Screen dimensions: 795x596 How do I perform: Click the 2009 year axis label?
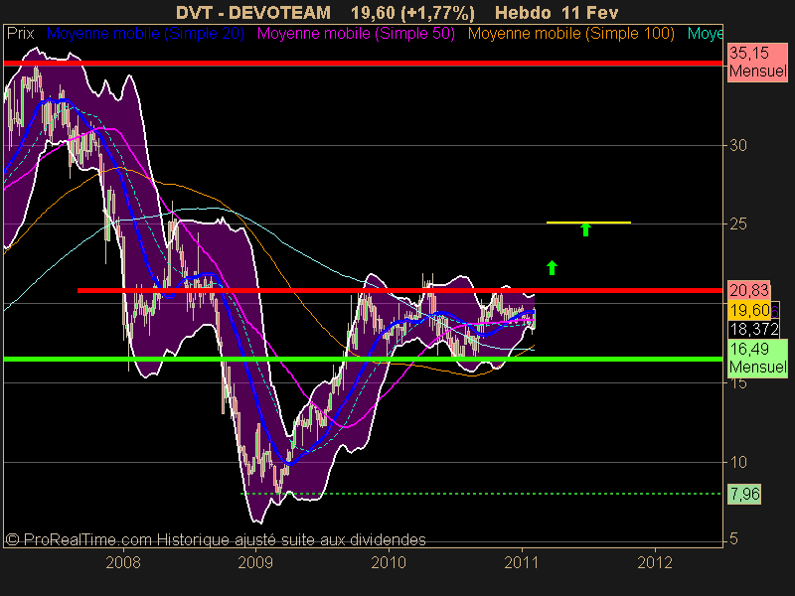tap(255, 562)
